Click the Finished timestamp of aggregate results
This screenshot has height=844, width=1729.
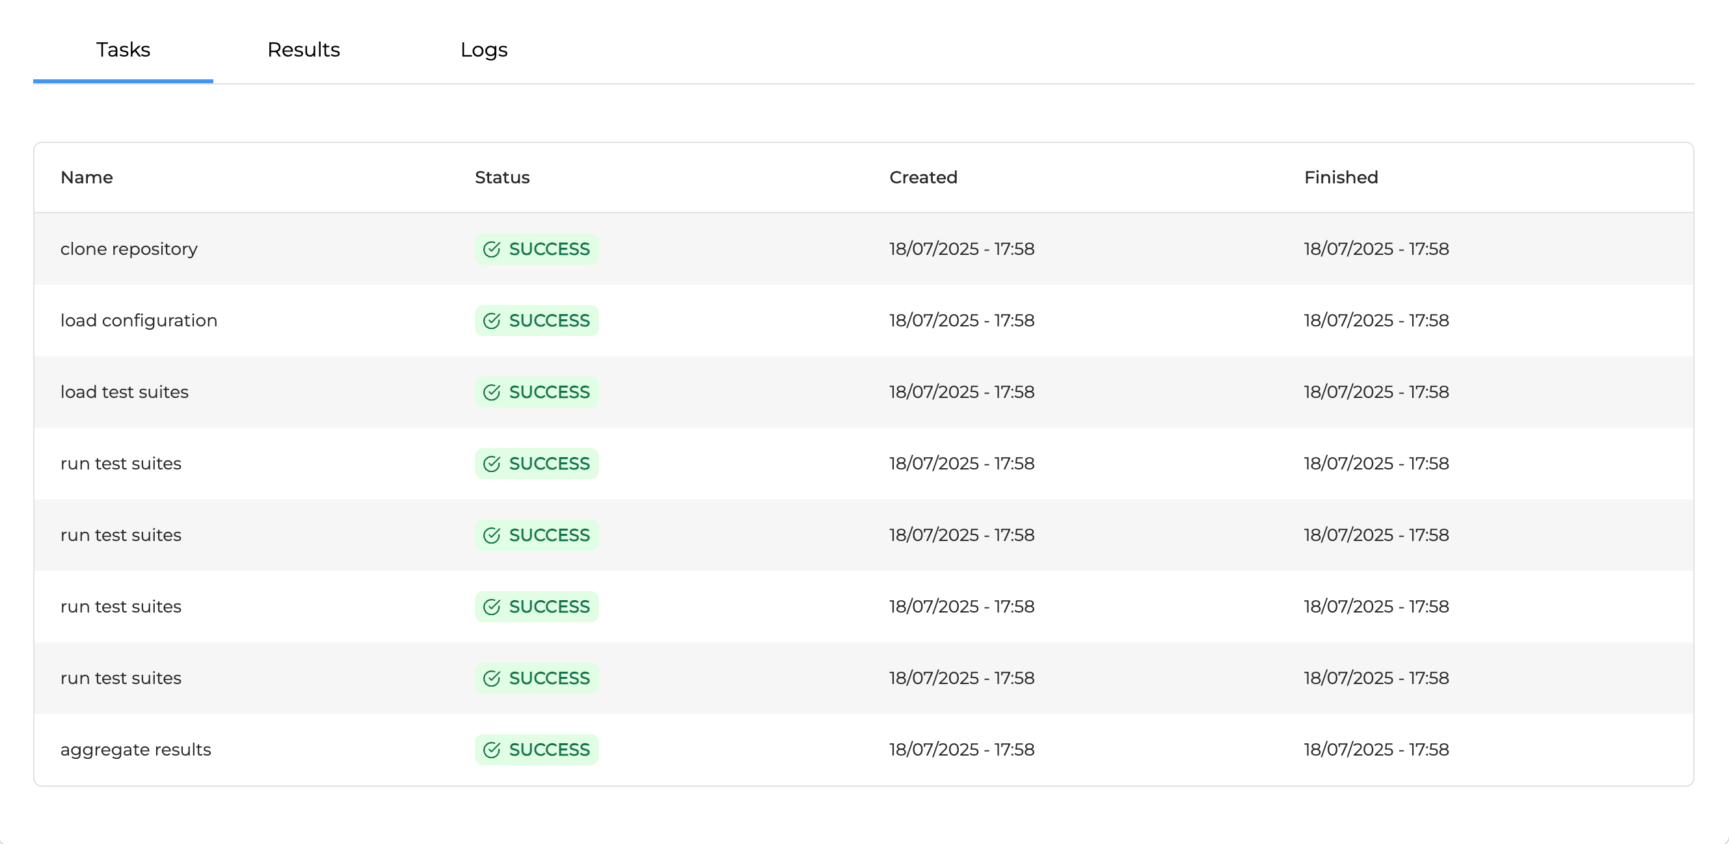click(x=1376, y=750)
